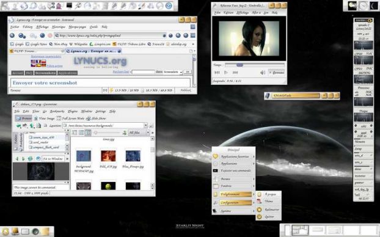Select the Blue_Pinups.jpg thumbnail

133,156
